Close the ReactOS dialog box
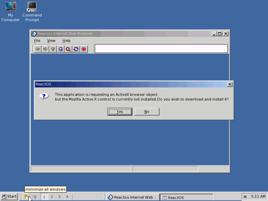The width and height of the screenshot is (268, 201). pyautogui.click(x=229, y=84)
